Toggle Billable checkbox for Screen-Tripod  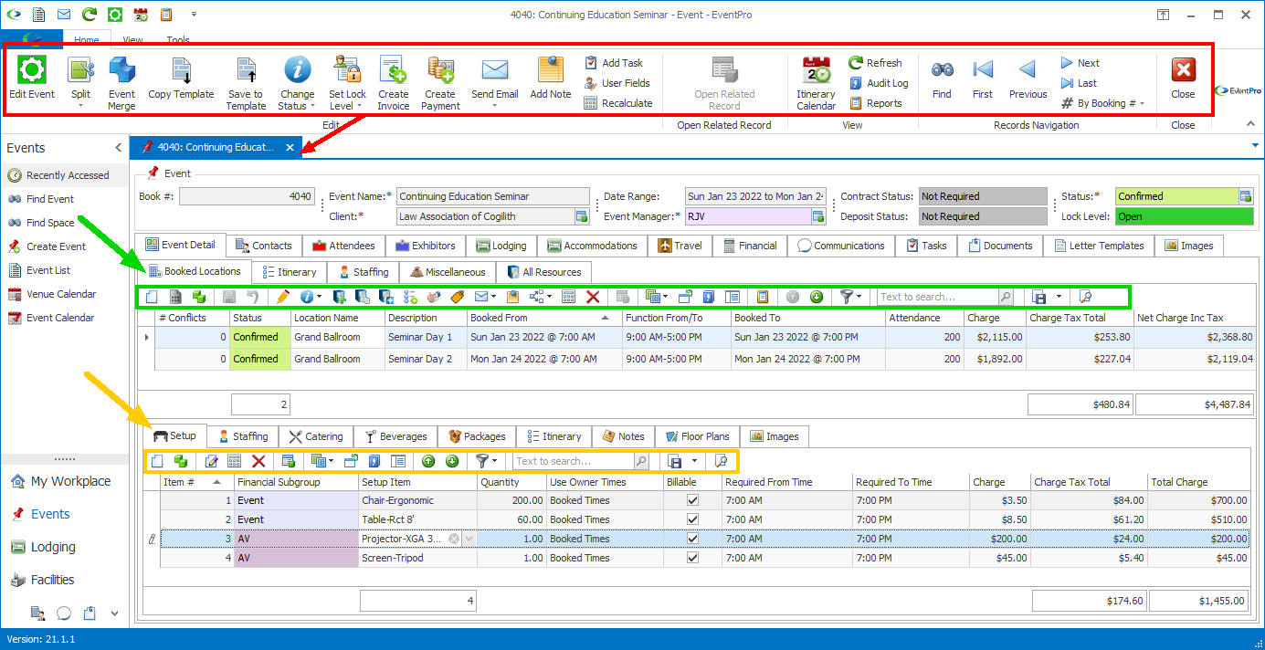pyautogui.click(x=692, y=558)
